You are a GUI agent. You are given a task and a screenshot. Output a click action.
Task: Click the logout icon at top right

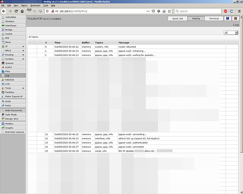click(x=236, y=19)
